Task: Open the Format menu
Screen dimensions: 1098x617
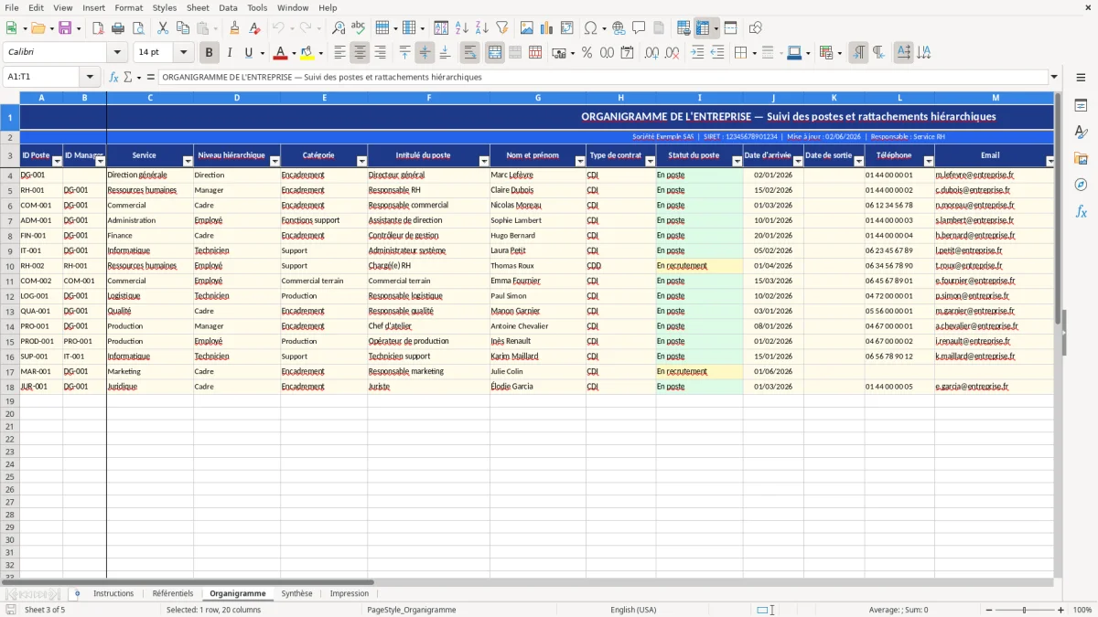Action: click(128, 7)
